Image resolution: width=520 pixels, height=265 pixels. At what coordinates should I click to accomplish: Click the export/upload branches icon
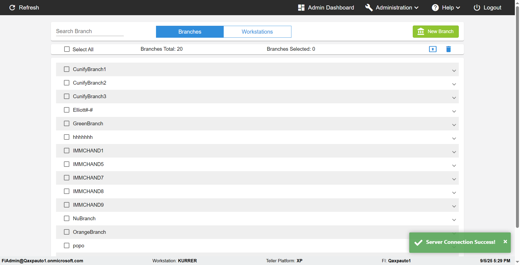click(433, 49)
